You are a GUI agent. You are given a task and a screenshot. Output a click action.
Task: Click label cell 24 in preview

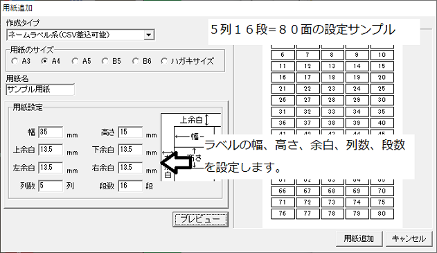357,89
